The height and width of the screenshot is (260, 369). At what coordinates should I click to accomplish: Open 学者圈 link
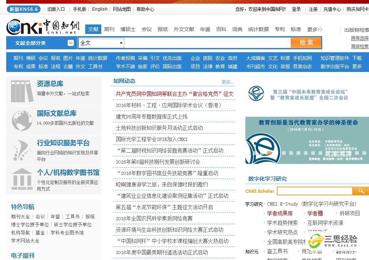pyautogui.click(x=315, y=213)
